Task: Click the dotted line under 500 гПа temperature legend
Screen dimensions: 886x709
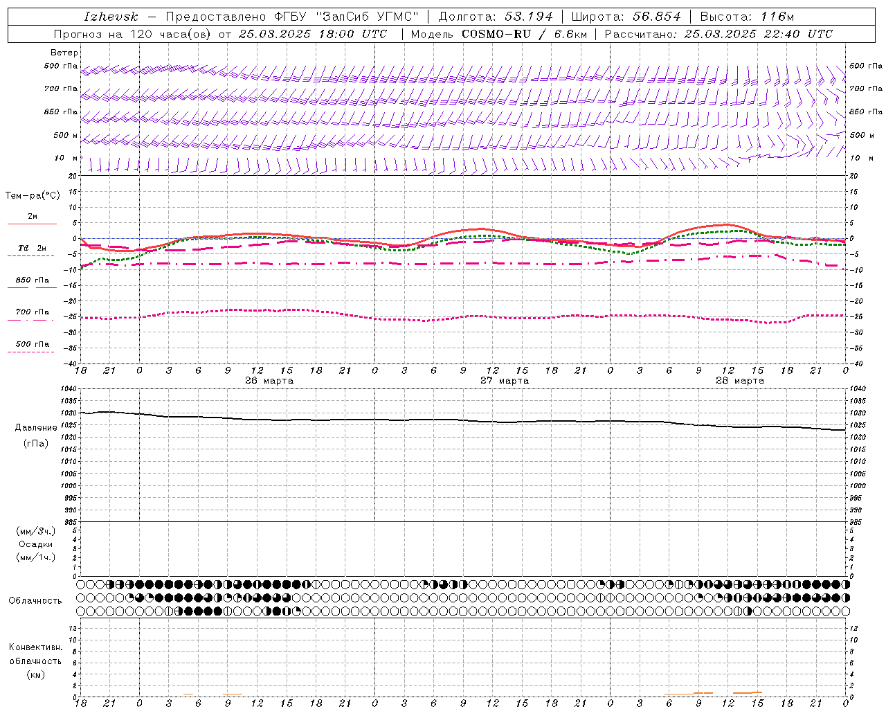Action: coord(30,352)
